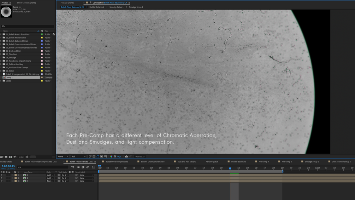Click the green label swatch of 01_Bokeh Assets Primitives
Screen dimensions: 355x200
(42, 34)
